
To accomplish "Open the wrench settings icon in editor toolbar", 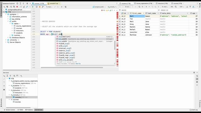I will point(43,7).
